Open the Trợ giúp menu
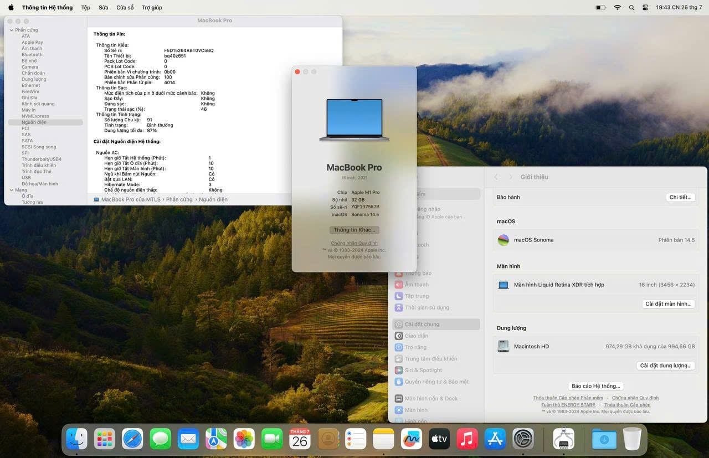The height and width of the screenshot is (458, 709). (152, 8)
